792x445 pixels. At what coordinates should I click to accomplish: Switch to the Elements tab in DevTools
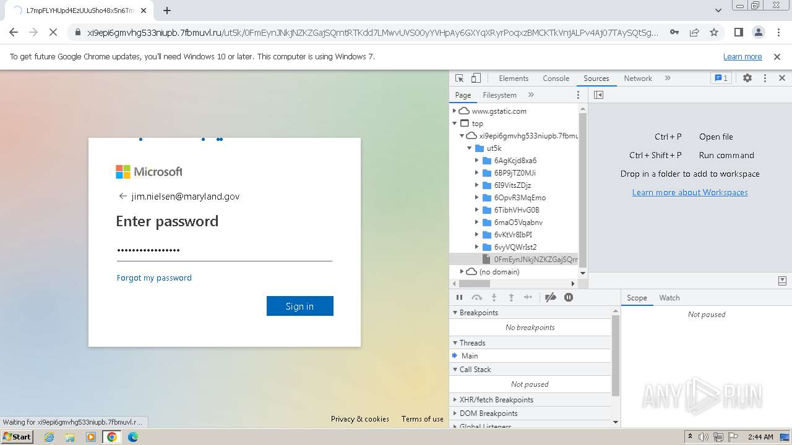point(514,78)
